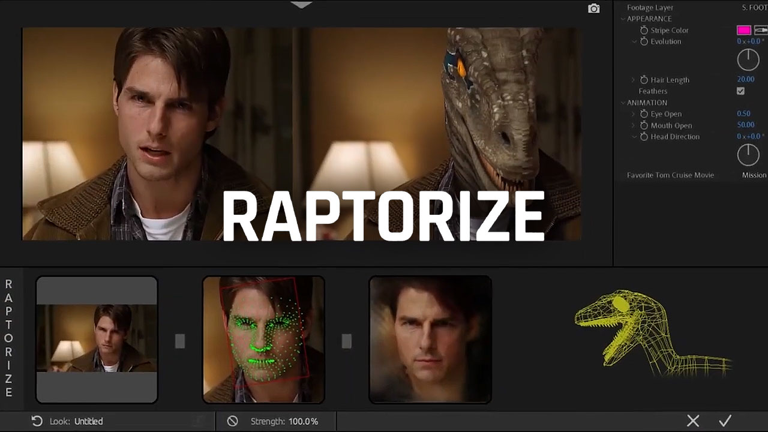Click the Stripe Color eyedropper icon
This screenshot has width=768, height=432.
pyautogui.click(x=761, y=30)
